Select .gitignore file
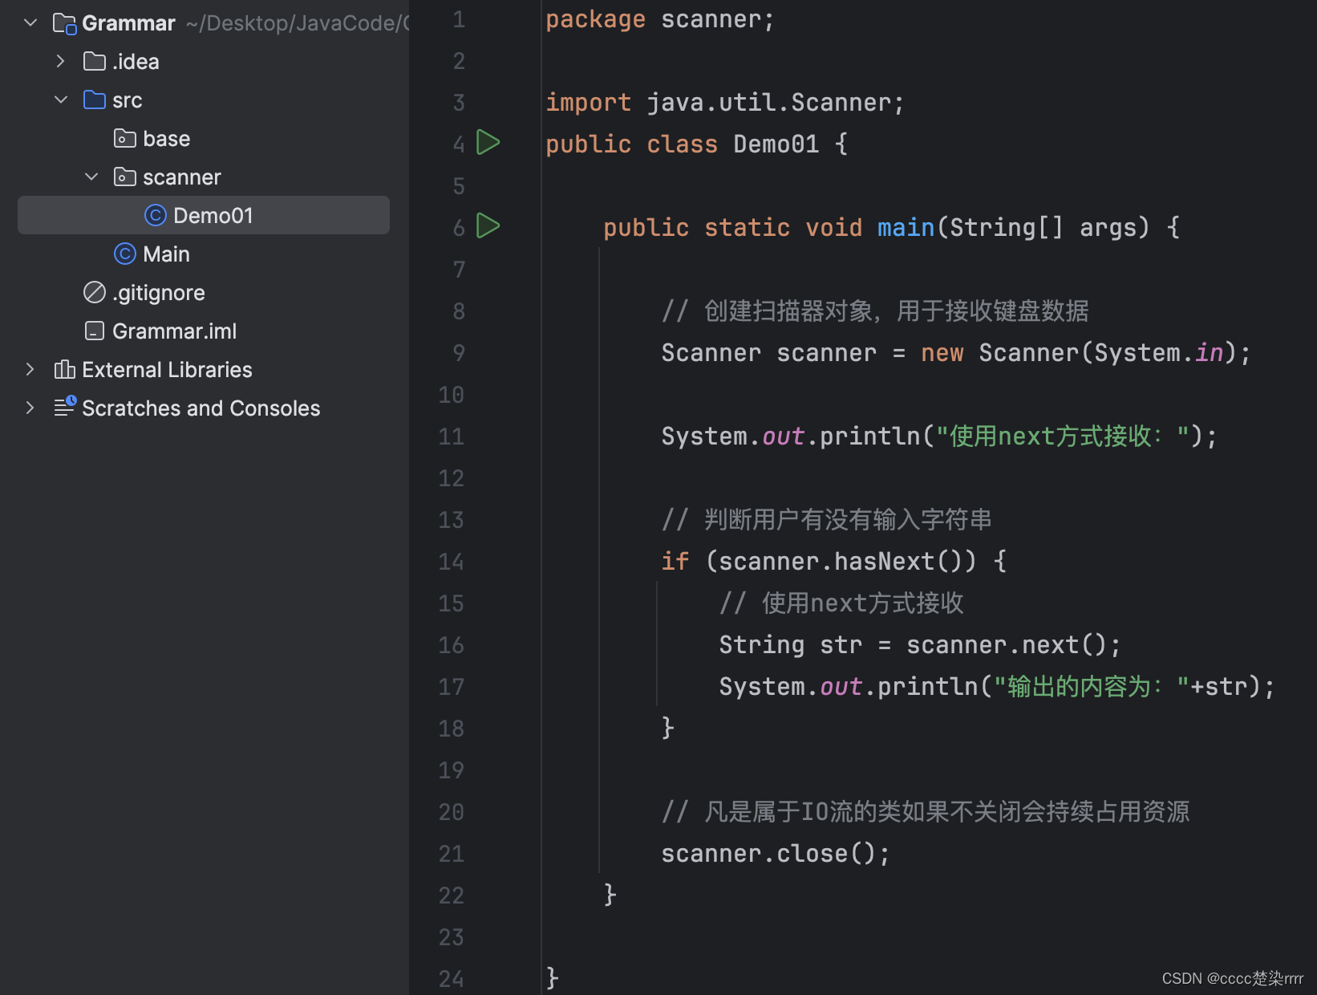Image resolution: width=1317 pixels, height=995 pixels. click(159, 293)
